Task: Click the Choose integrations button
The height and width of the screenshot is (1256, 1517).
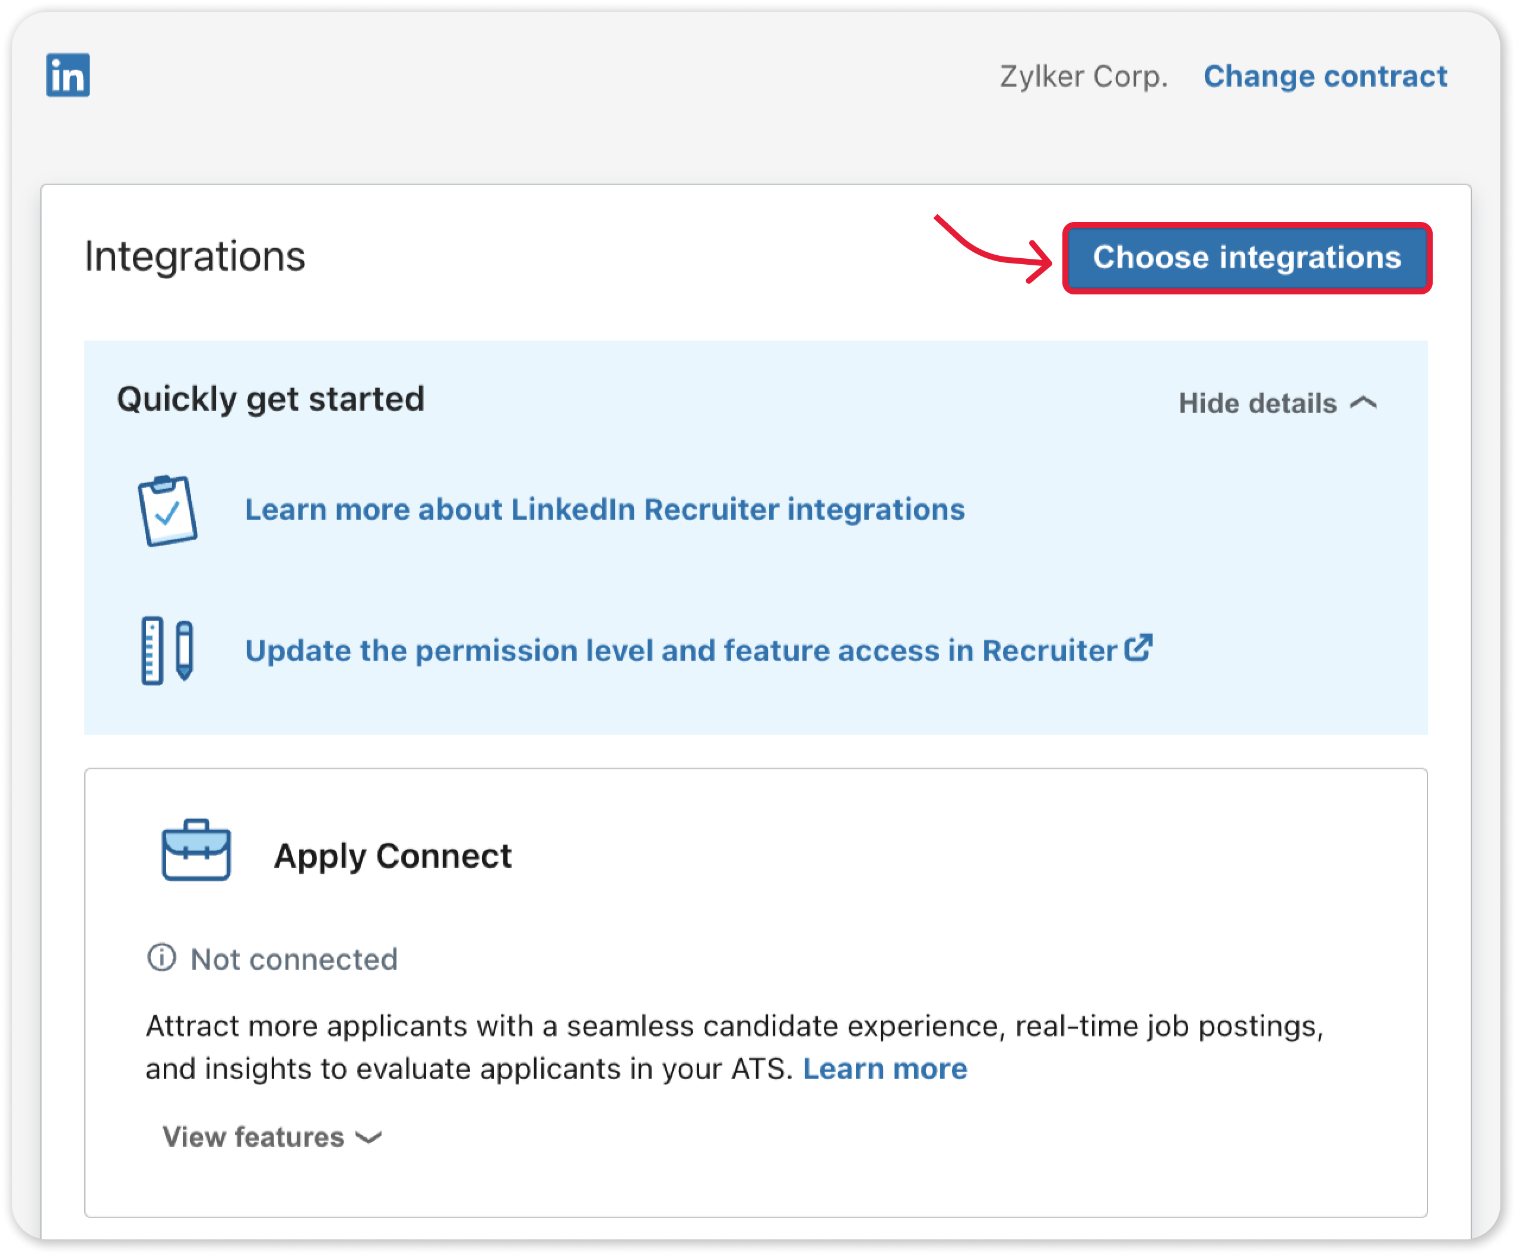Action: coord(1247,258)
